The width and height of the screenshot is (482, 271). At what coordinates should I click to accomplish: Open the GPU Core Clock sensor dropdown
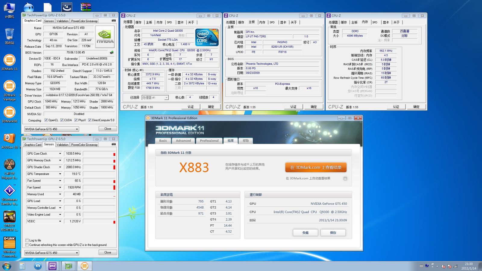(60, 153)
